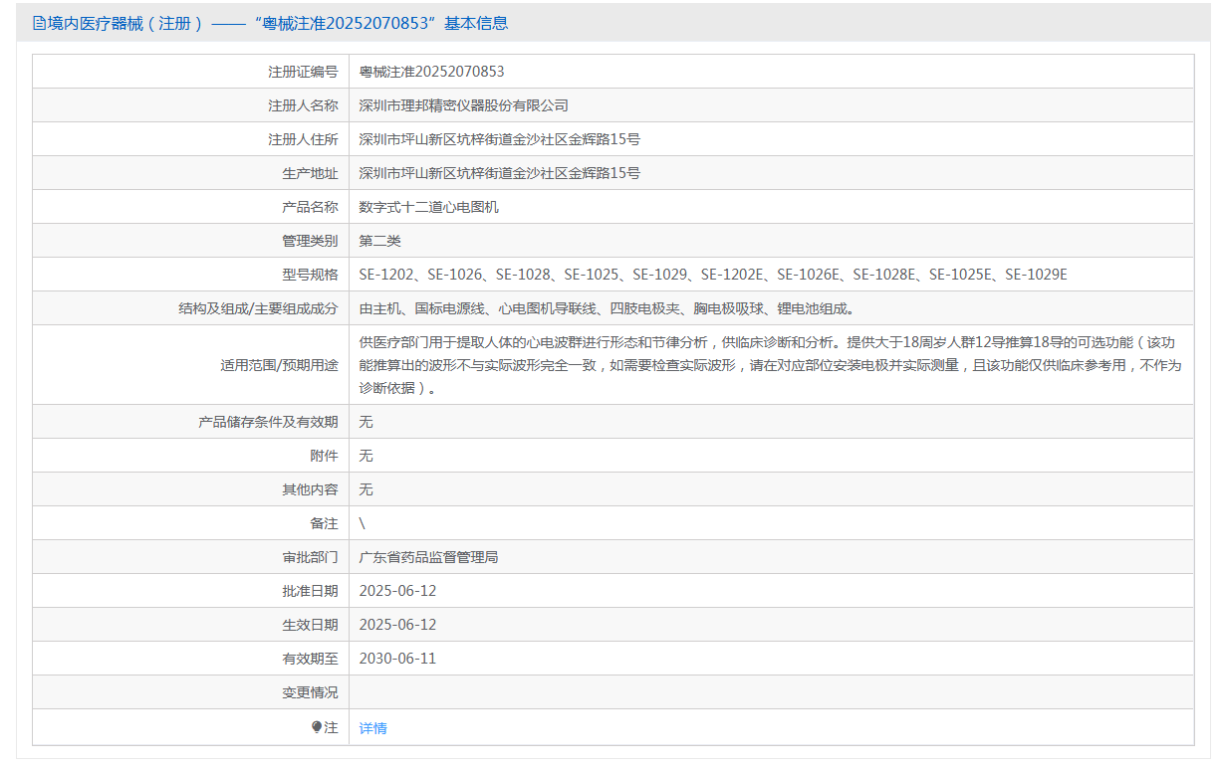Click the intended-use paragraph starting 供医疗部门用于

(x=771, y=365)
